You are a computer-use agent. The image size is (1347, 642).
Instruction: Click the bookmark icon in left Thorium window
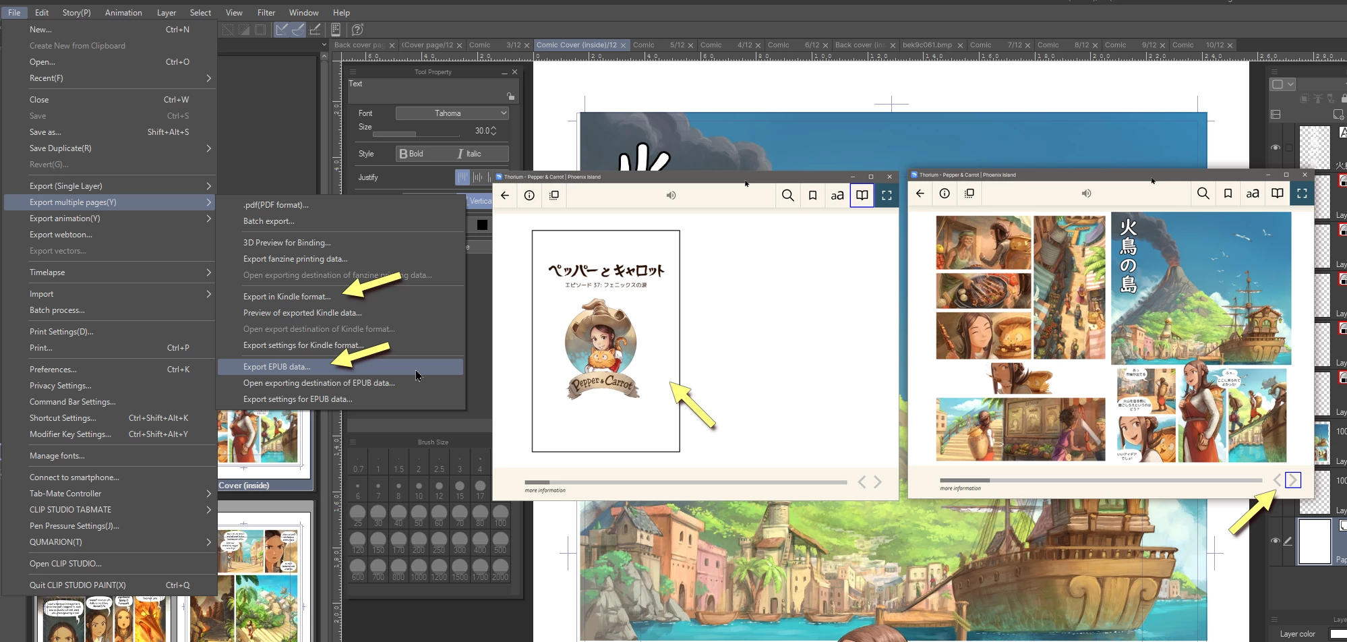[812, 196]
